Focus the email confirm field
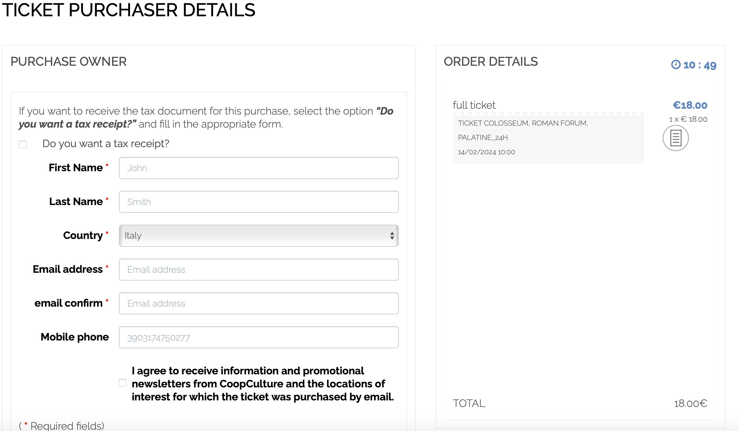739x431 pixels. pos(258,303)
